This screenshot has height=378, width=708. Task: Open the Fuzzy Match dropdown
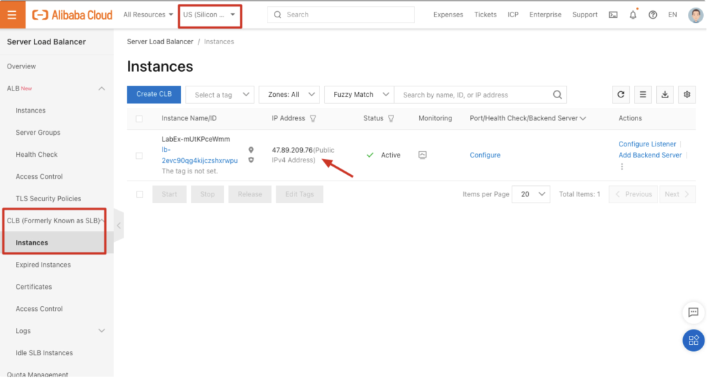click(360, 95)
